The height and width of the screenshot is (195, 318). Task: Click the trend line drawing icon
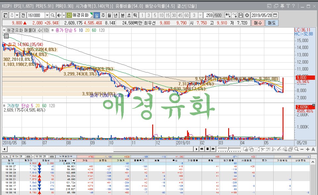click(279, 149)
